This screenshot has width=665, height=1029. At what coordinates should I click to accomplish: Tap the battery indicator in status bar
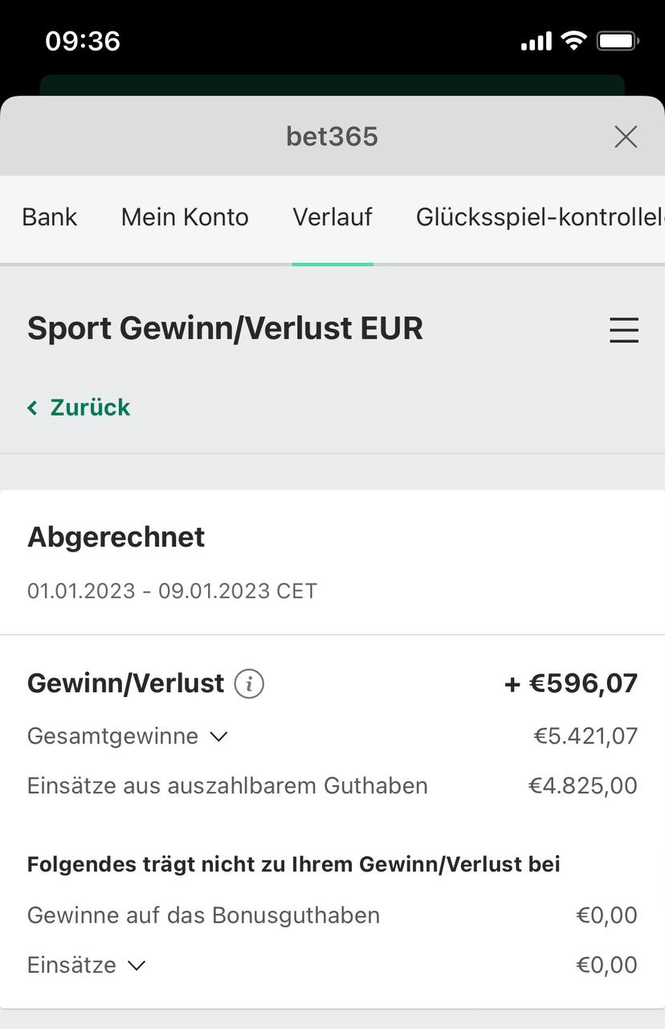point(618,40)
